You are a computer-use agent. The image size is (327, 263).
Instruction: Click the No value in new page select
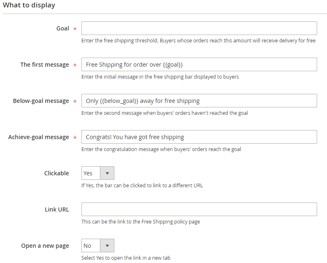coord(87,246)
